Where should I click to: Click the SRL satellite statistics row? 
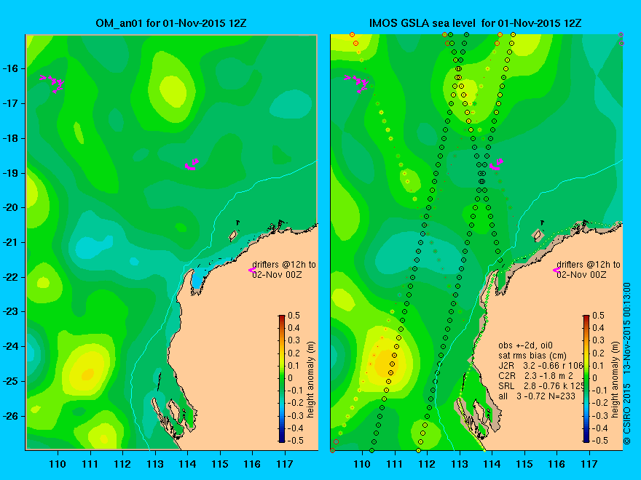click(x=540, y=385)
